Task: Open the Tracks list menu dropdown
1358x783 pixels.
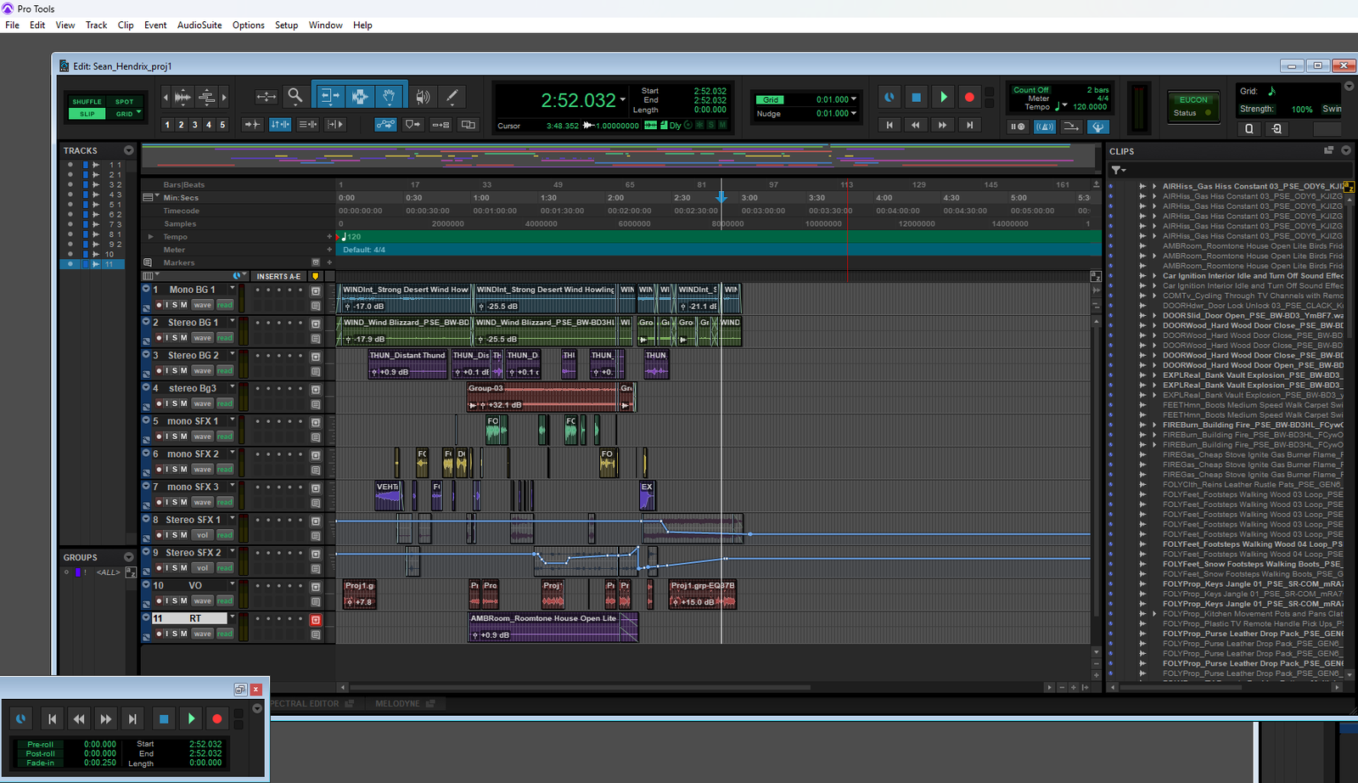Action: (x=128, y=150)
